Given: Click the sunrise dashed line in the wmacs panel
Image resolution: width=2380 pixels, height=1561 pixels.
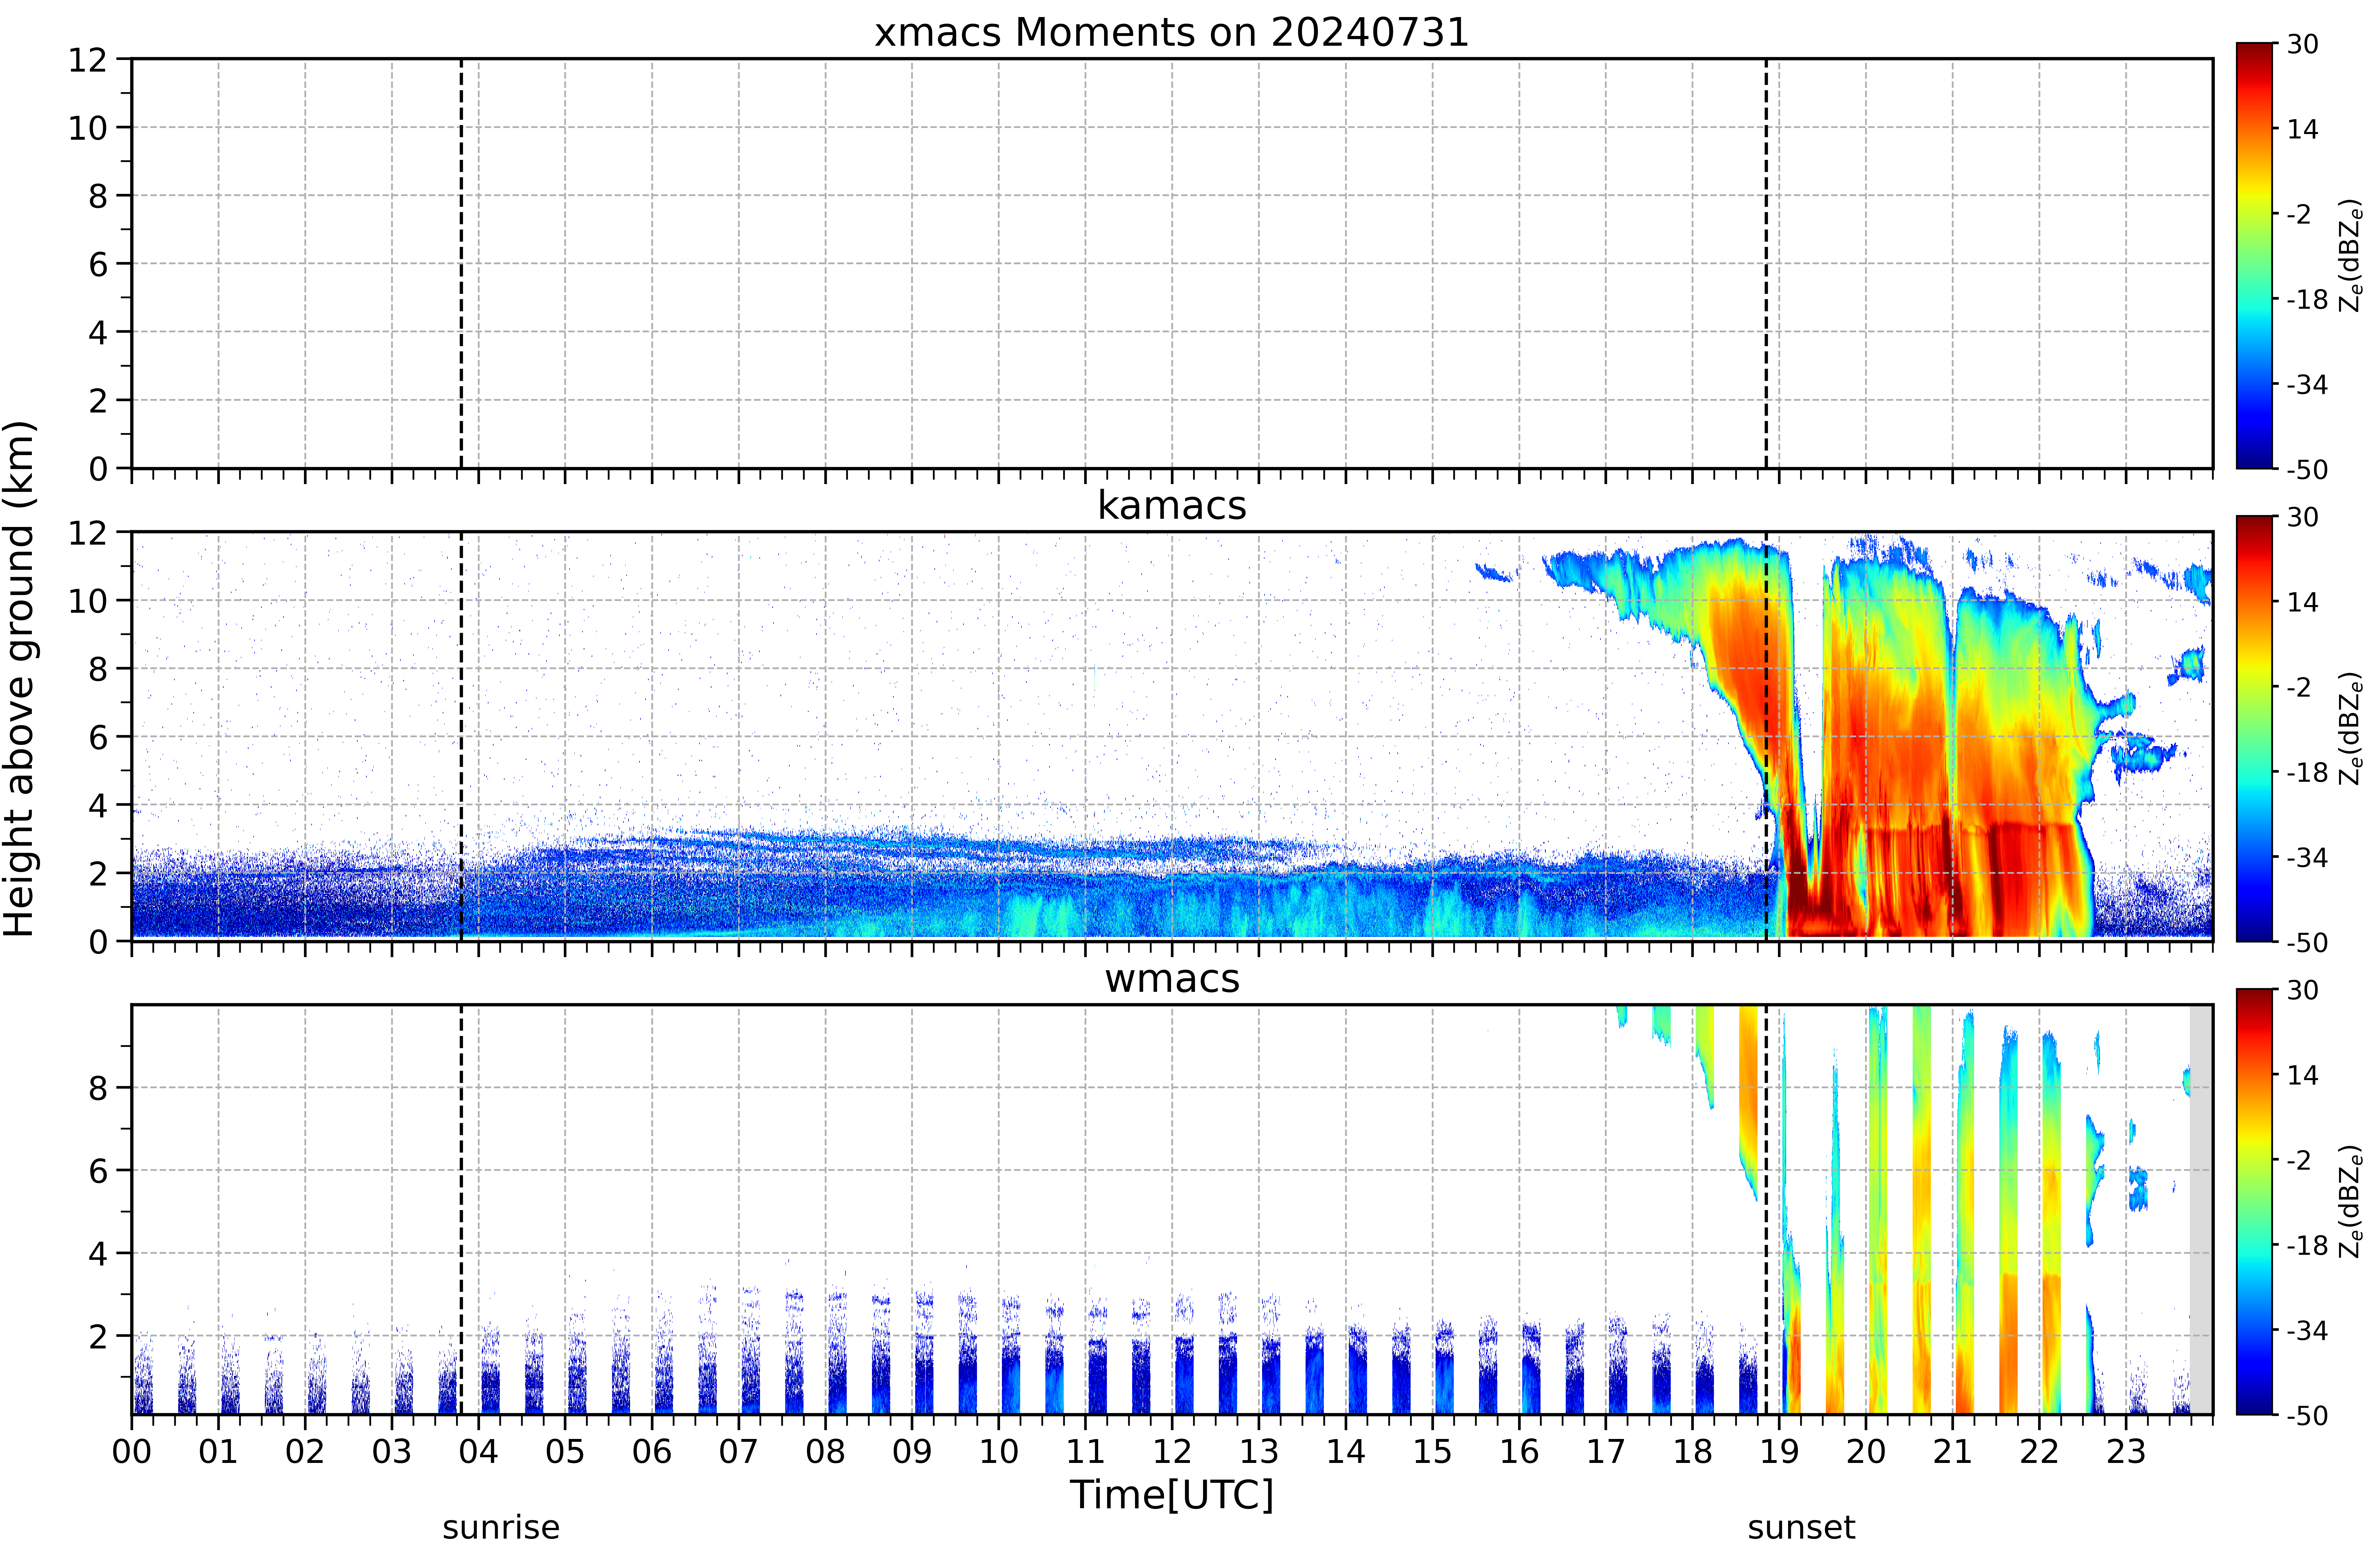Looking at the screenshot, I should 461,1209.
